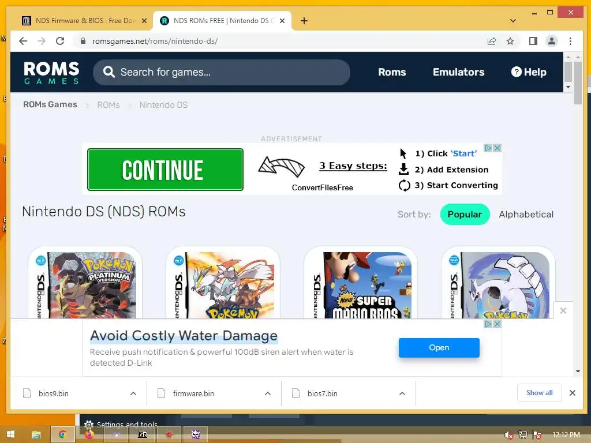Sort ROMs by Popular

465,215
